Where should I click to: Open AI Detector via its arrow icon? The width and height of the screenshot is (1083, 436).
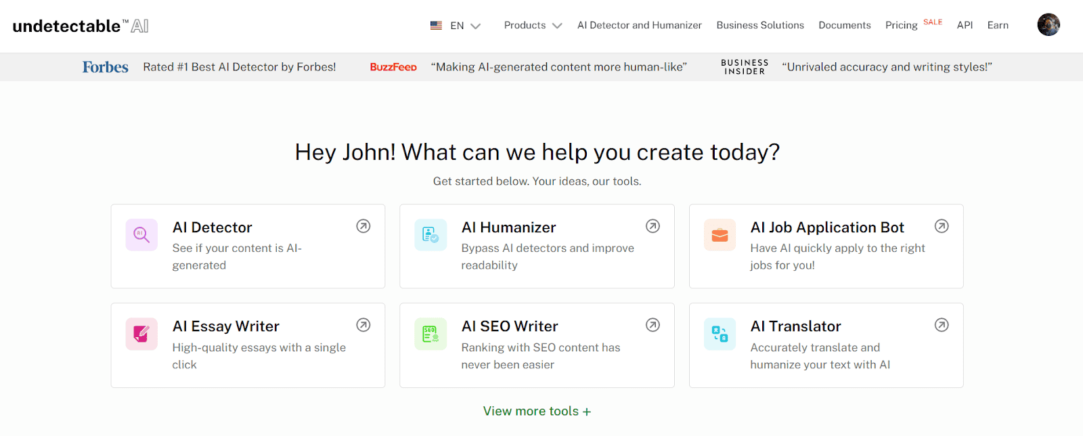pyautogui.click(x=363, y=226)
